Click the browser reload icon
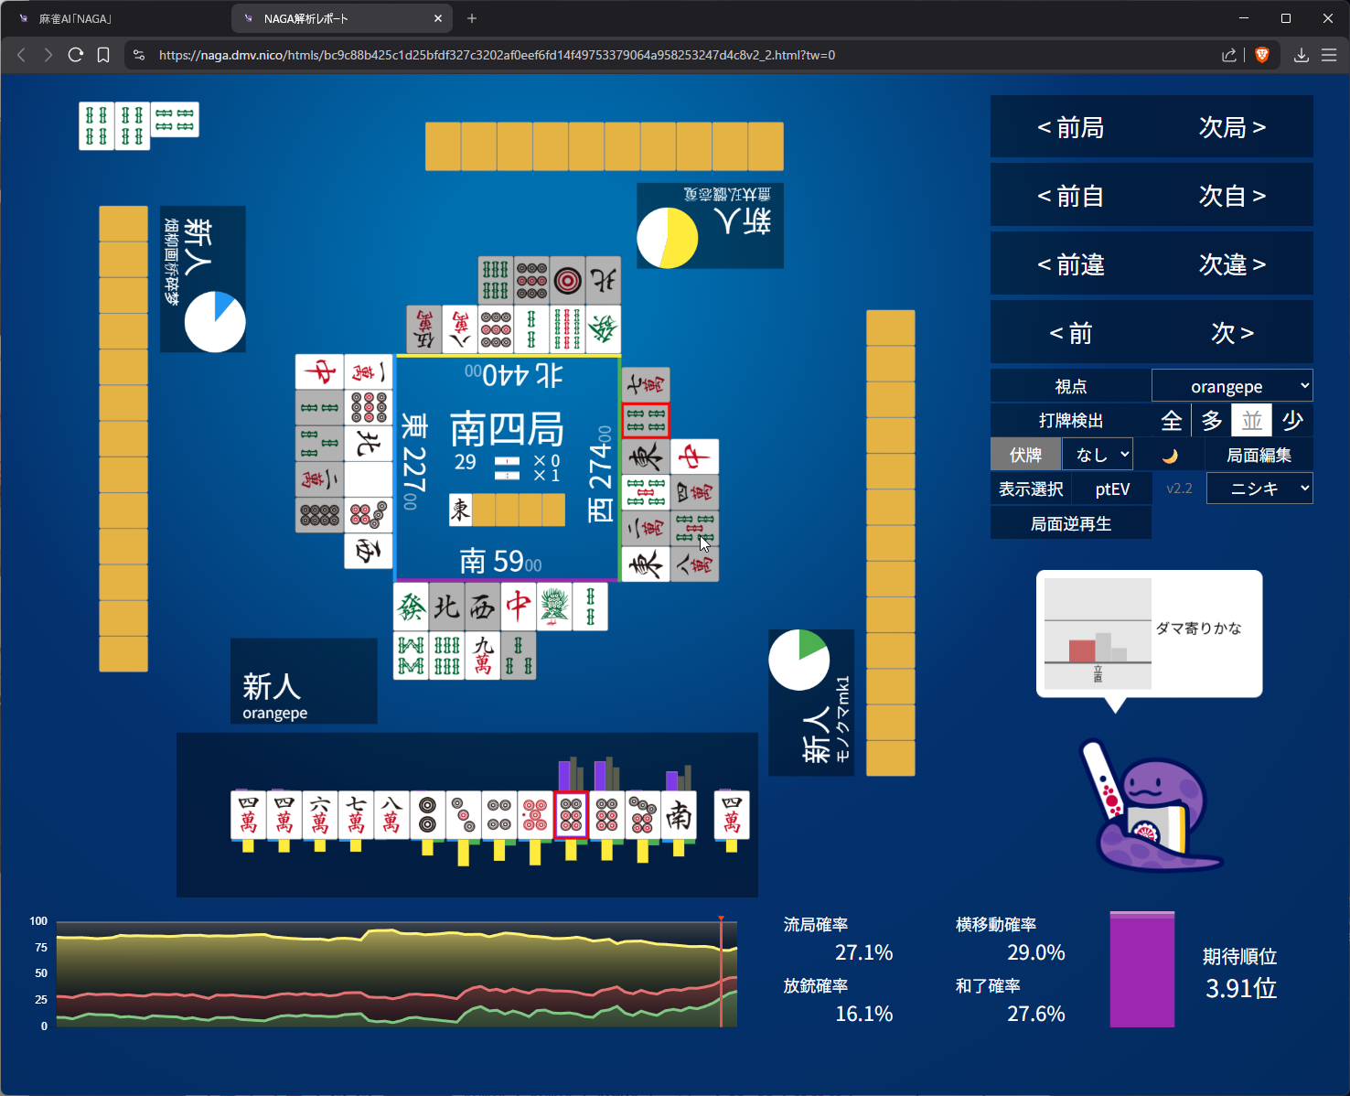 (76, 55)
